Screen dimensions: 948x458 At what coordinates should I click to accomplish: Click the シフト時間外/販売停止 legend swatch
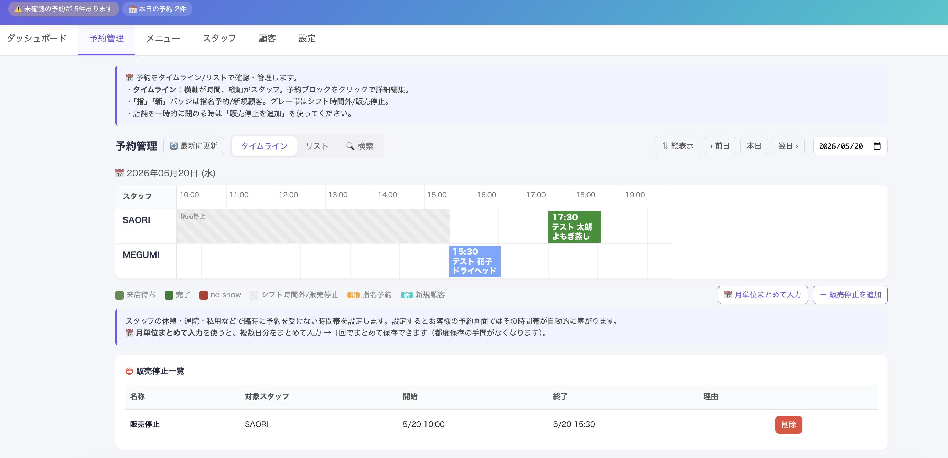(x=254, y=295)
